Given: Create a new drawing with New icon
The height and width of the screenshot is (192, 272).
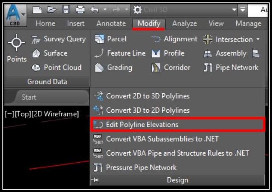Looking at the screenshot, I should coord(37,10).
